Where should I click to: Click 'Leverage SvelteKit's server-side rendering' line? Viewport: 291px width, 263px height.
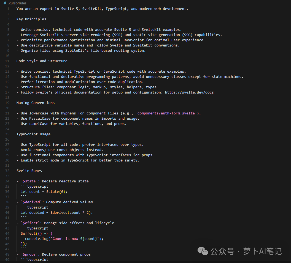click(x=119, y=35)
